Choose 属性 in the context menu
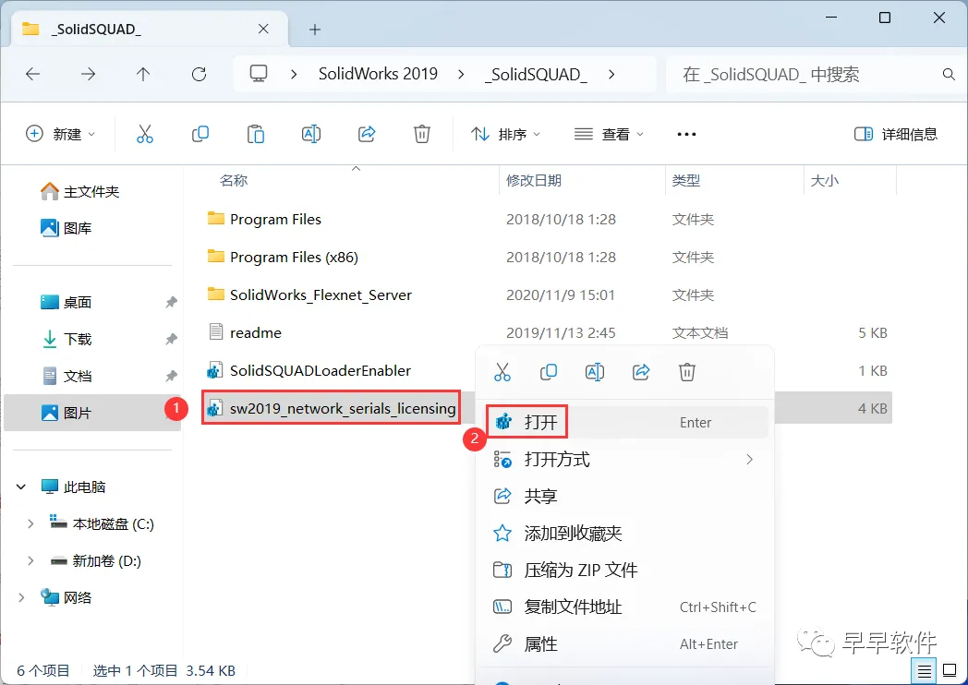 click(624, 643)
